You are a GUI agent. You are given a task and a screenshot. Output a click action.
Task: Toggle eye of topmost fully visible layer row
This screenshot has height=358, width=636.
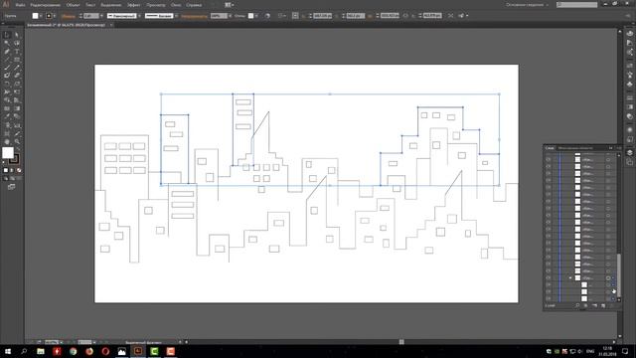pyautogui.click(x=549, y=159)
